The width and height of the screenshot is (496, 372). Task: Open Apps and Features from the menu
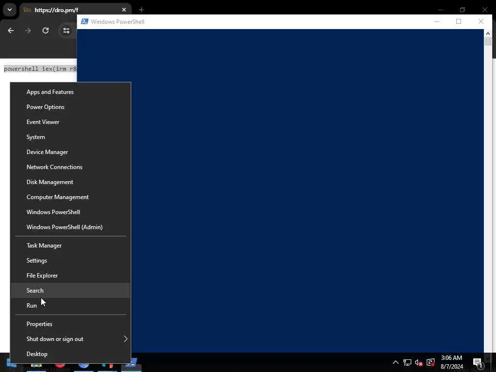(71, 92)
